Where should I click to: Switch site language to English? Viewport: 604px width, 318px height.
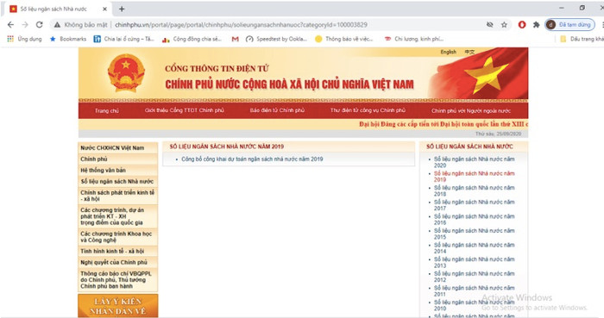(x=449, y=52)
